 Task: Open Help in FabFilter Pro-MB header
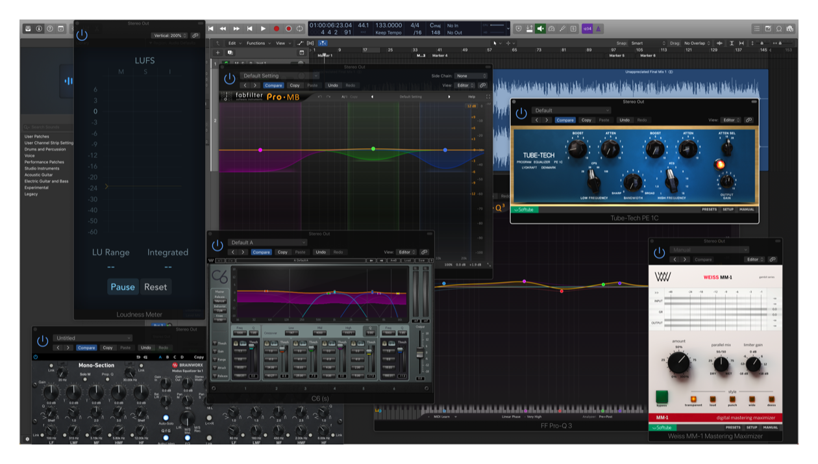point(472,97)
